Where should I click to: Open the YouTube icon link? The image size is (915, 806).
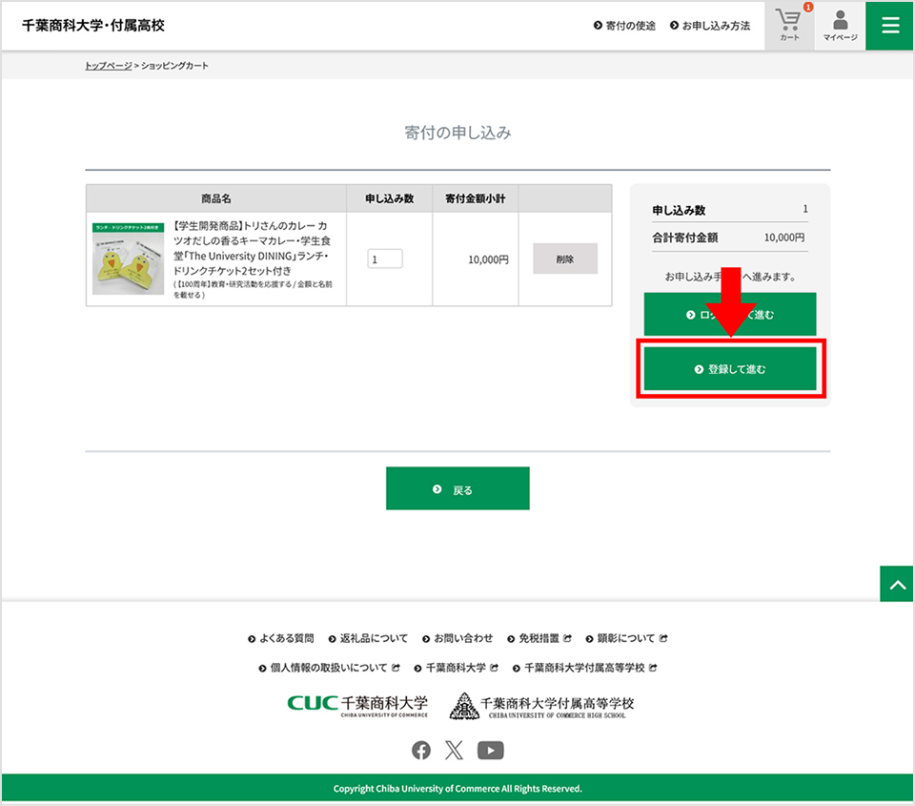tap(490, 751)
